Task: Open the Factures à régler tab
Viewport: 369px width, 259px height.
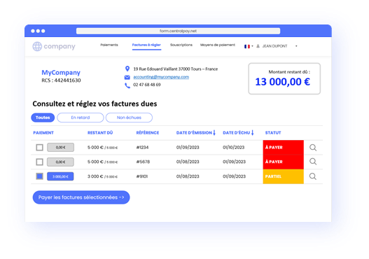Action: point(146,45)
